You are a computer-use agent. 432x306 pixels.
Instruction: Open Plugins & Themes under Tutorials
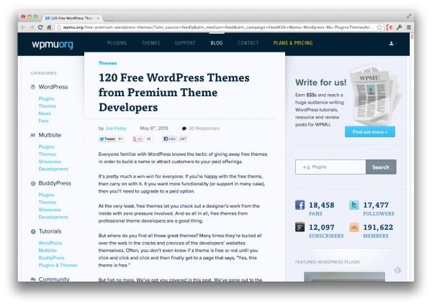(58, 265)
